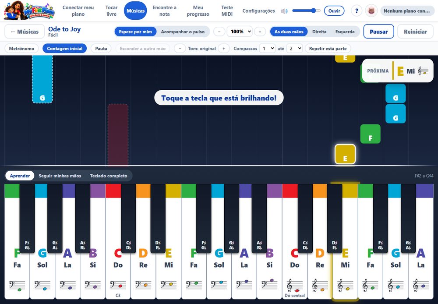The width and height of the screenshot is (438, 304).
Task: Play the Dó central C key
Action: tap(294, 274)
